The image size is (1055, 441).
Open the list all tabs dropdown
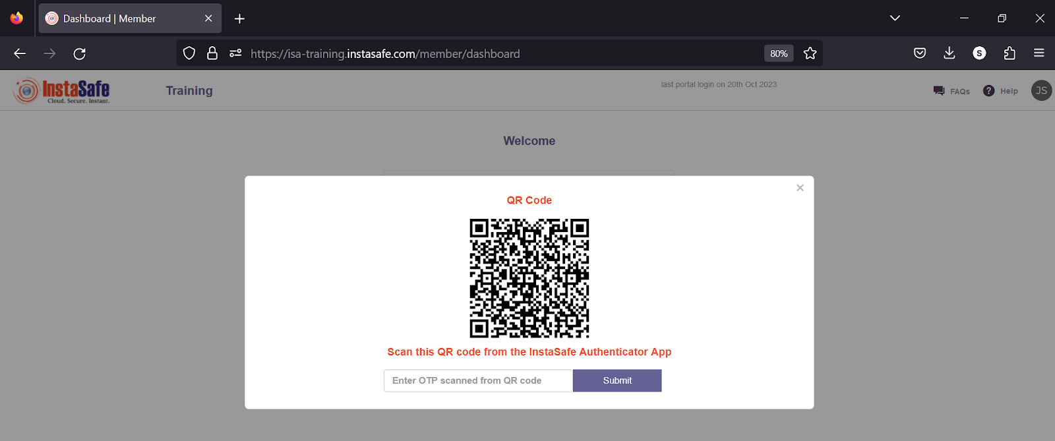[895, 18]
